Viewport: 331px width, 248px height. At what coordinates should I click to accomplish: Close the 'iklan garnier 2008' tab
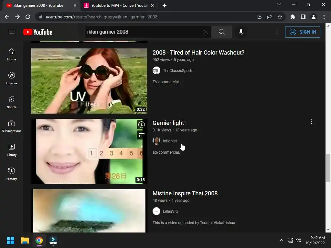click(75, 5)
